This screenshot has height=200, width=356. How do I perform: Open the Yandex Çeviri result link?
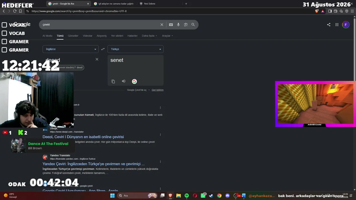pyautogui.click(x=93, y=164)
